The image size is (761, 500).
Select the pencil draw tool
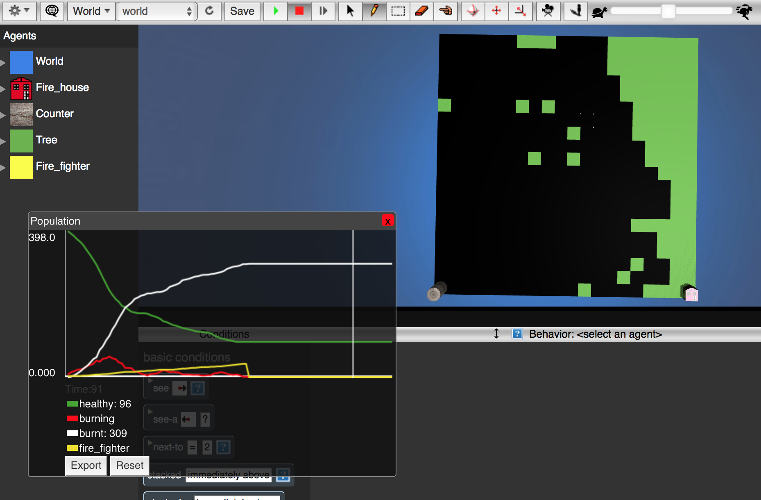click(x=374, y=11)
